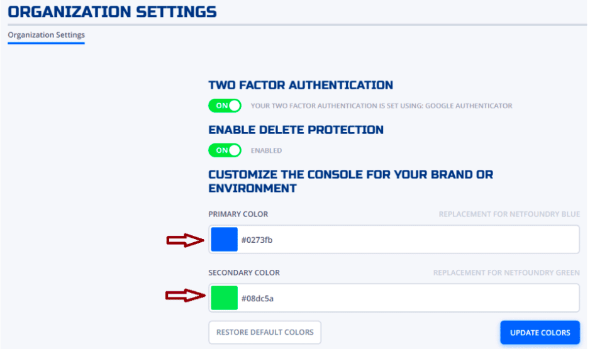The width and height of the screenshot is (590, 351).
Task: Toggle Two Factor Authentication switch off
Action: coord(225,106)
